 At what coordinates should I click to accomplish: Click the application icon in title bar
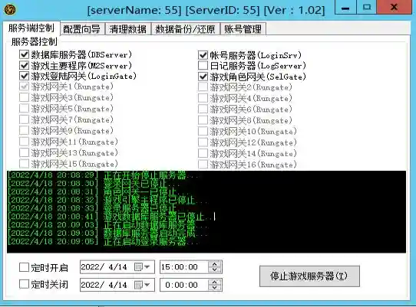pos(10,10)
